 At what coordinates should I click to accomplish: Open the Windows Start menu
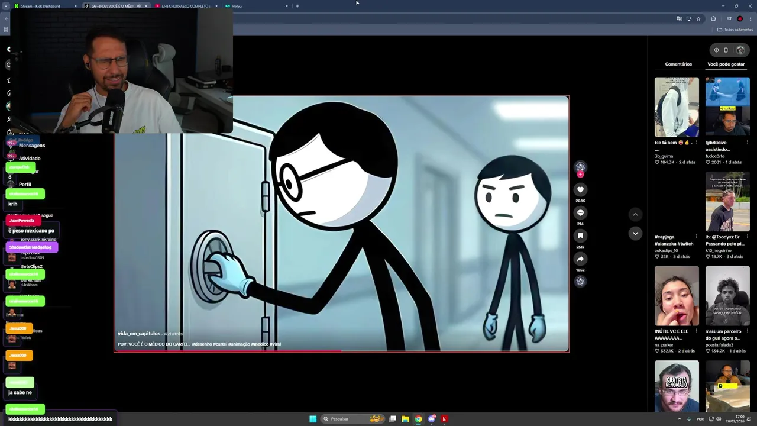[x=313, y=419]
